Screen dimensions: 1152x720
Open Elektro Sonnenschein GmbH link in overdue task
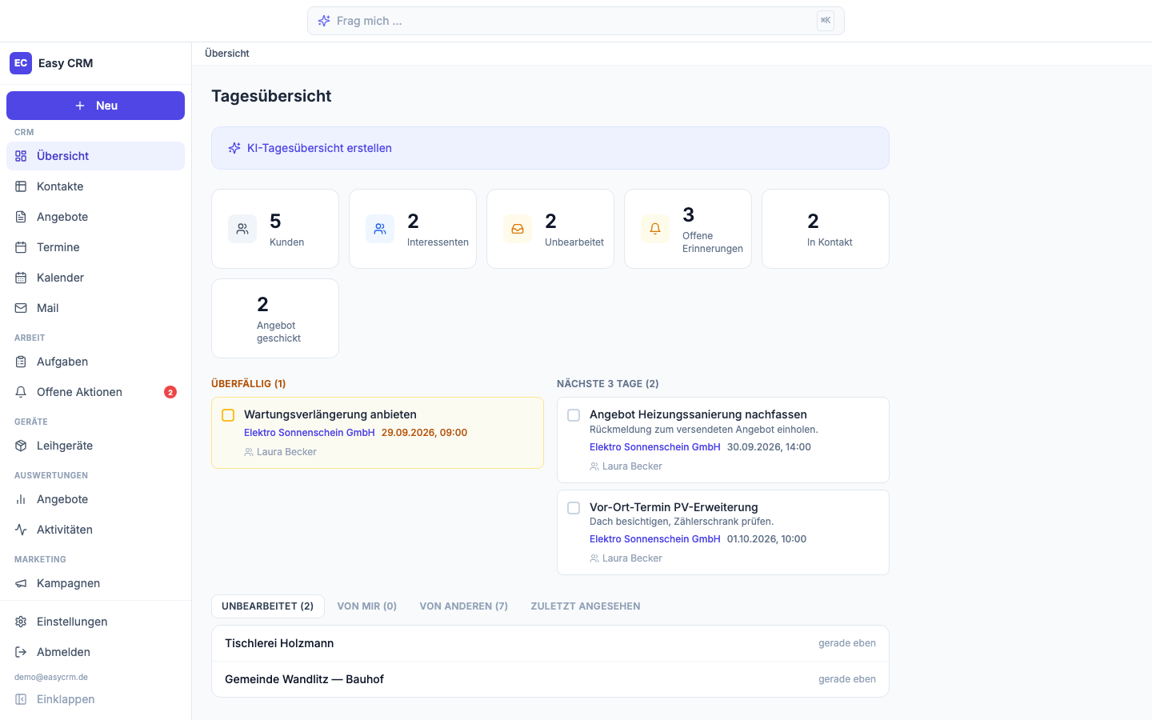click(x=310, y=433)
